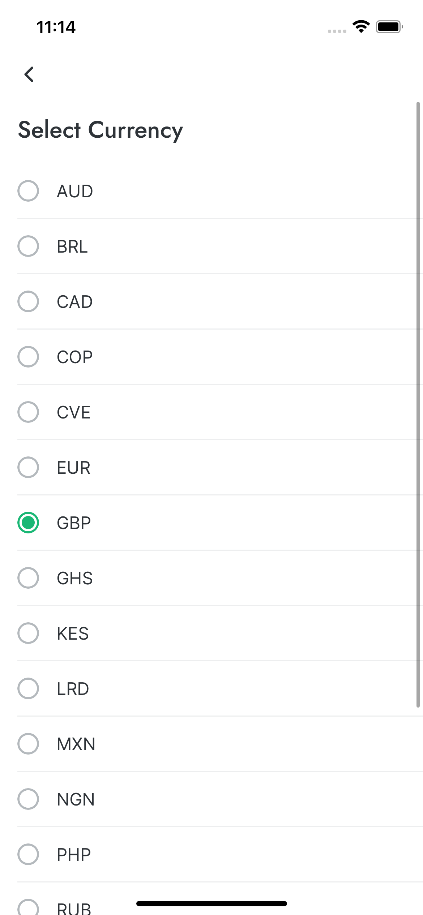Tap the selected GBP radio button
This screenshot has height=915, width=423.
[28, 523]
